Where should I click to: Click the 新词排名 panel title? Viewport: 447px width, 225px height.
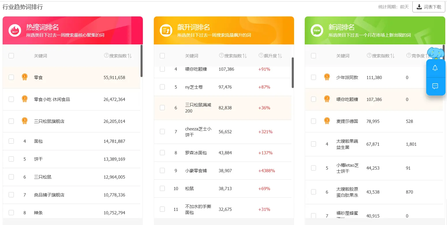(x=341, y=27)
